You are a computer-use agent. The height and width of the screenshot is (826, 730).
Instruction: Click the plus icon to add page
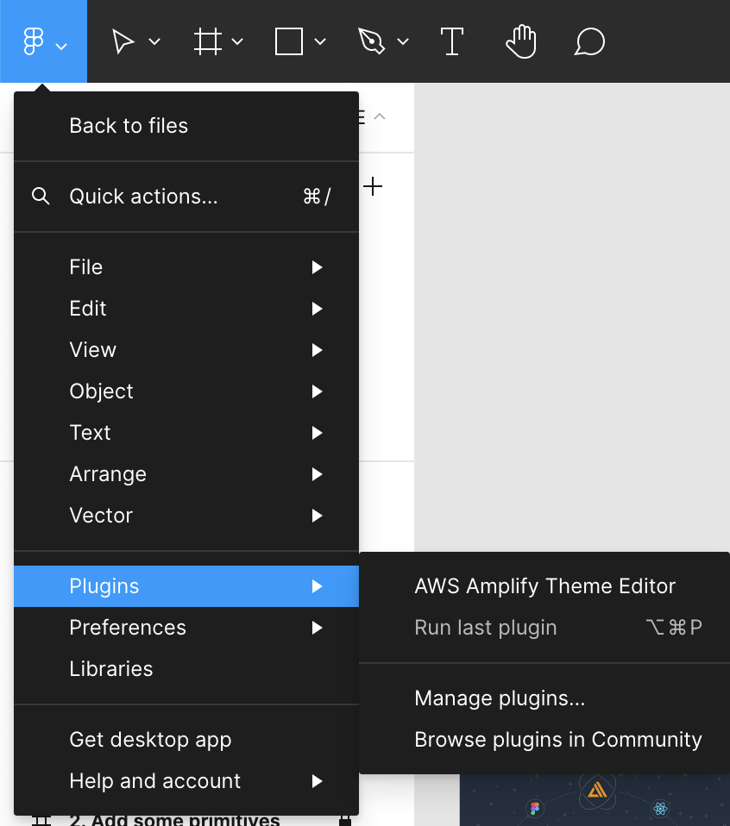point(373,186)
